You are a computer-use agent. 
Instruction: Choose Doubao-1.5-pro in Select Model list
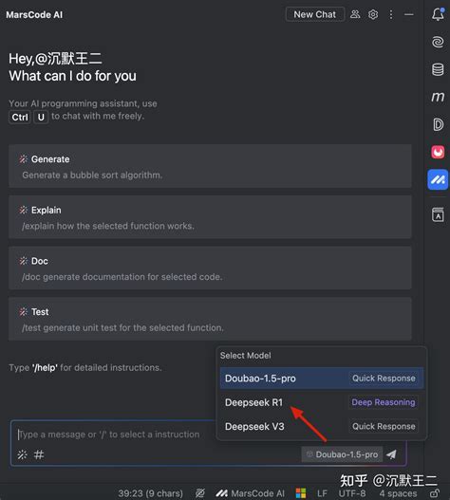tap(322, 379)
